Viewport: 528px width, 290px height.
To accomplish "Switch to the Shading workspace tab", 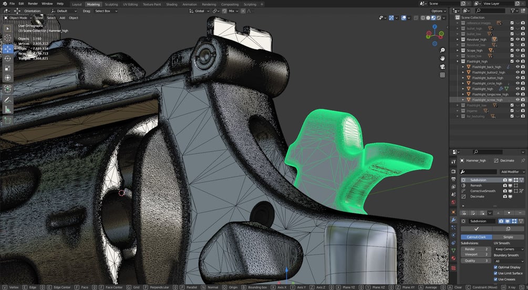I will [x=172, y=4].
